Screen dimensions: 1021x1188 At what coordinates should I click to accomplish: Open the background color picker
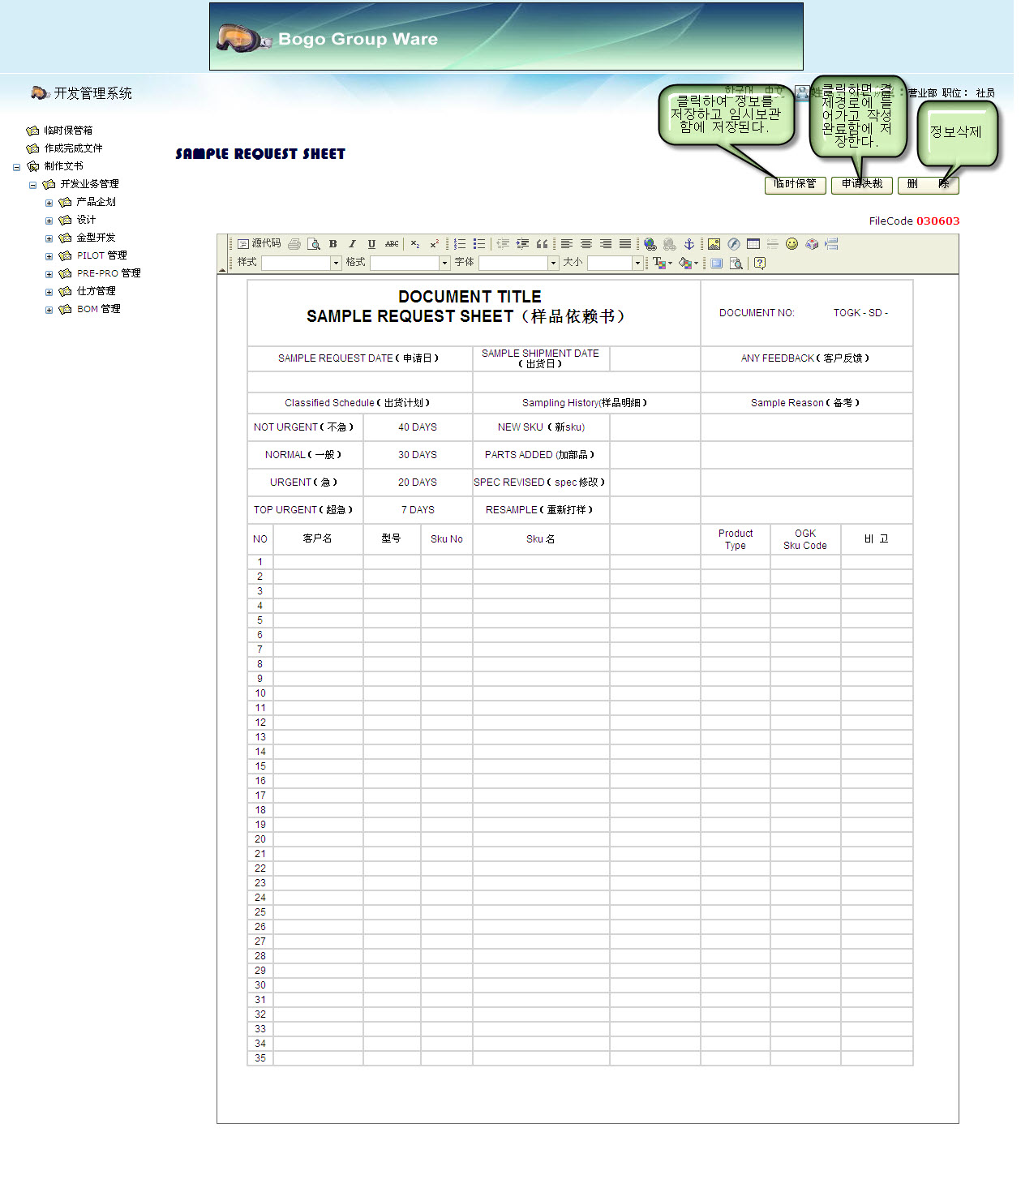click(689, 263)
